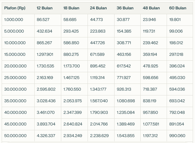
Task: Click the installment value 2.595.802
Action: tap(46, 89)
